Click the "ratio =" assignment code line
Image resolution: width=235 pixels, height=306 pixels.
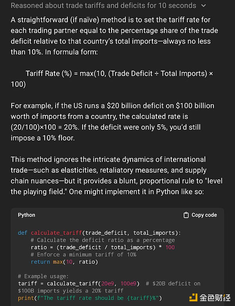click(x=103, y=247)
